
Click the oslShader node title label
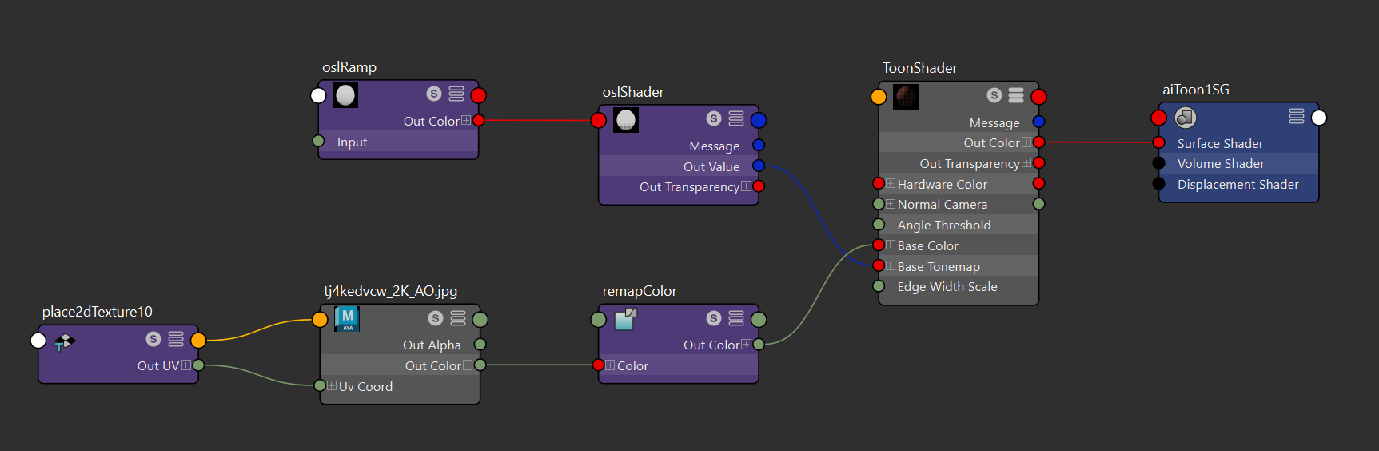tap(633, 92)
